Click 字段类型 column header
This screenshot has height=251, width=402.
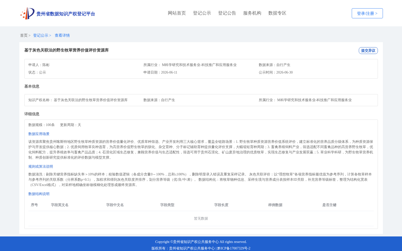[167, 205]
